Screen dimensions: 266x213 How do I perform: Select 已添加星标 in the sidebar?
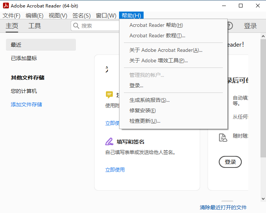pyautogui.click(x=24, y=58)
